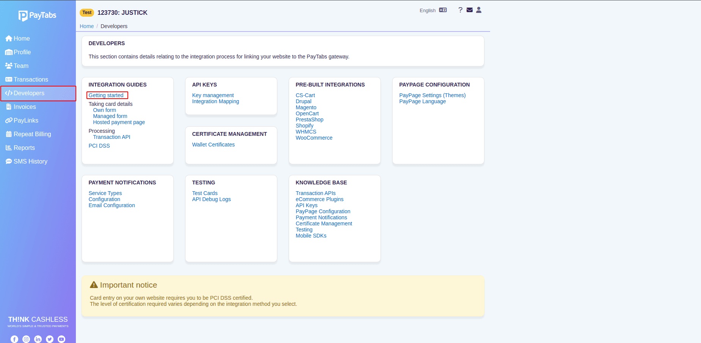Open Mobile SDKs in Knowledge Base
This screenshot has height=343, width=701.
click(311, 236)
